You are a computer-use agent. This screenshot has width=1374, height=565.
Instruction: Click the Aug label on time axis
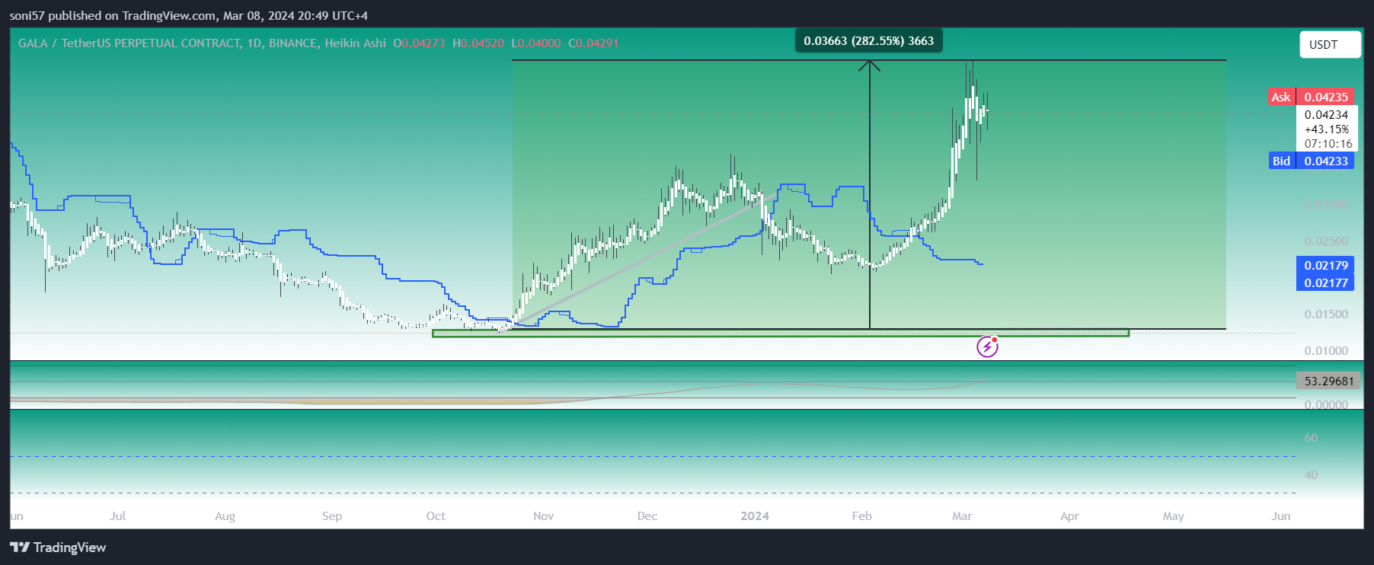(225, 516)
